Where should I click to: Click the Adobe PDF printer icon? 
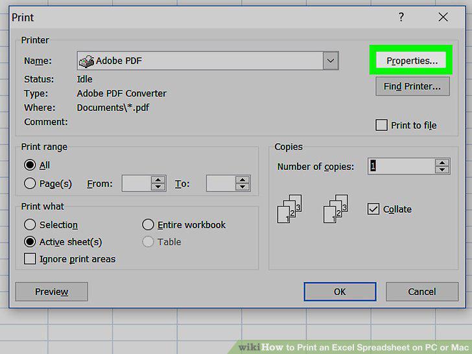86,61
